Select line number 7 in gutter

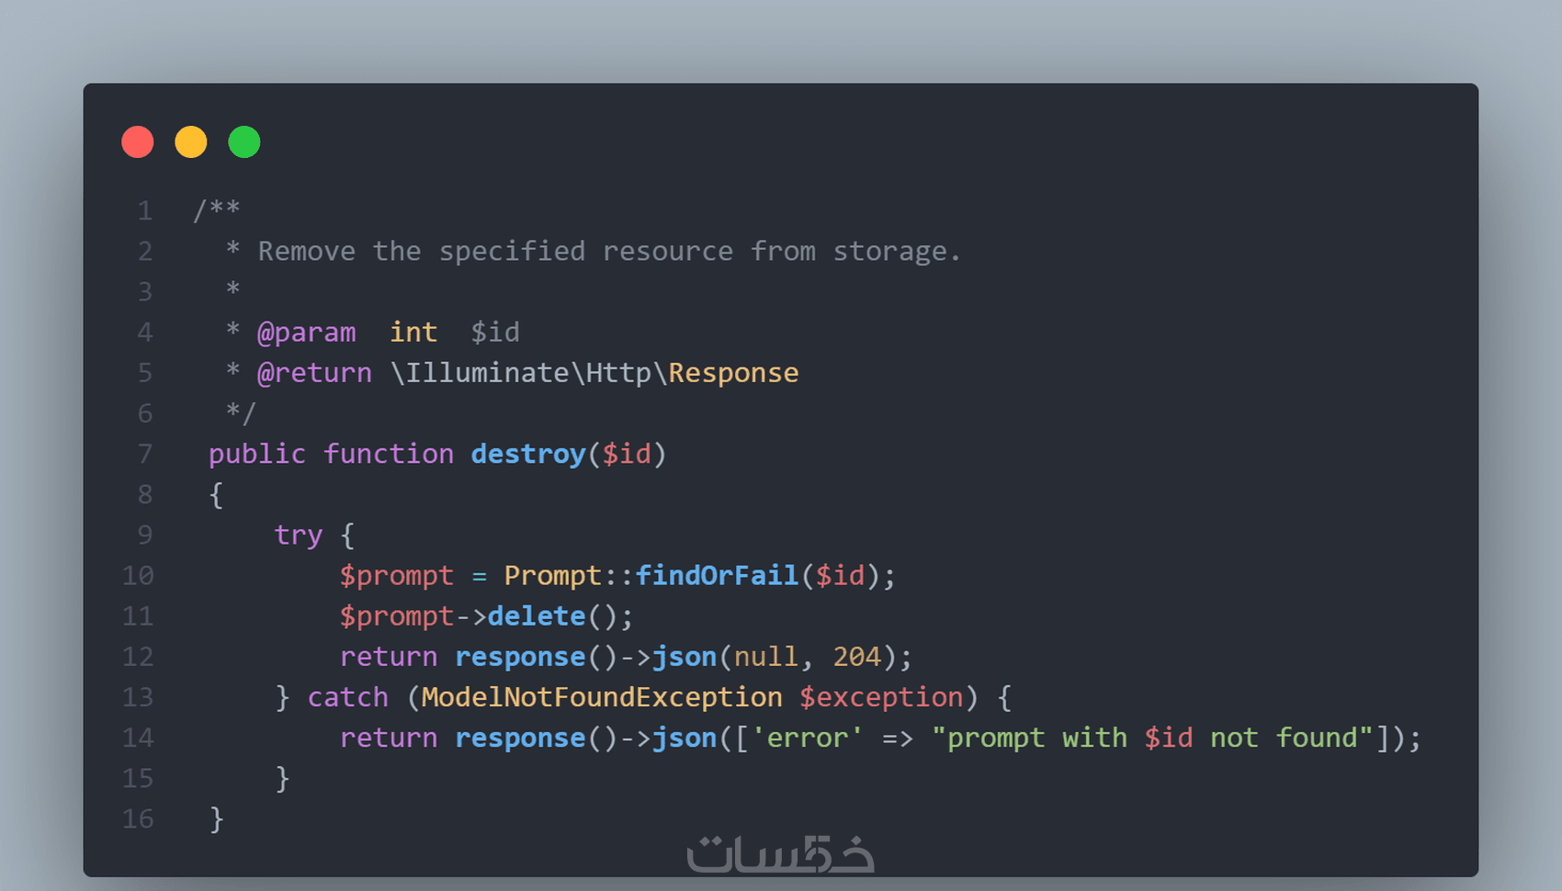point(145,454)
